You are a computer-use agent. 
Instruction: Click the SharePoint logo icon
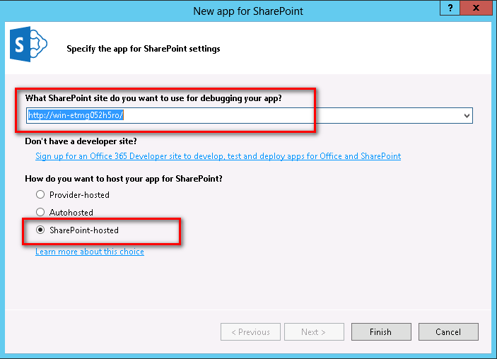coord(28,44)
